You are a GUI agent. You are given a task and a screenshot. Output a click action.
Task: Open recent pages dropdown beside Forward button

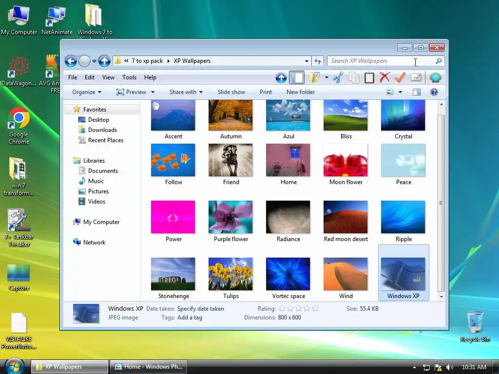pyautogui.click(x=94, y=61)
